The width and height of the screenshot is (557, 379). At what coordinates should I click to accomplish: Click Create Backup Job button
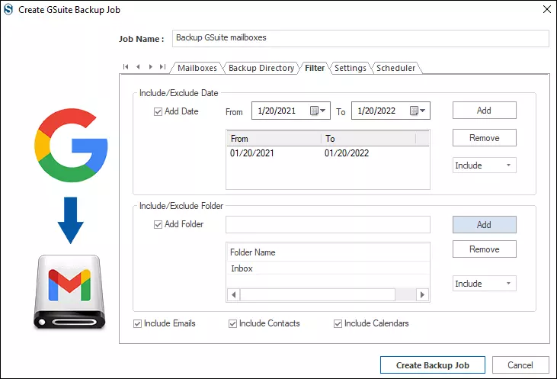click(432, 365)
